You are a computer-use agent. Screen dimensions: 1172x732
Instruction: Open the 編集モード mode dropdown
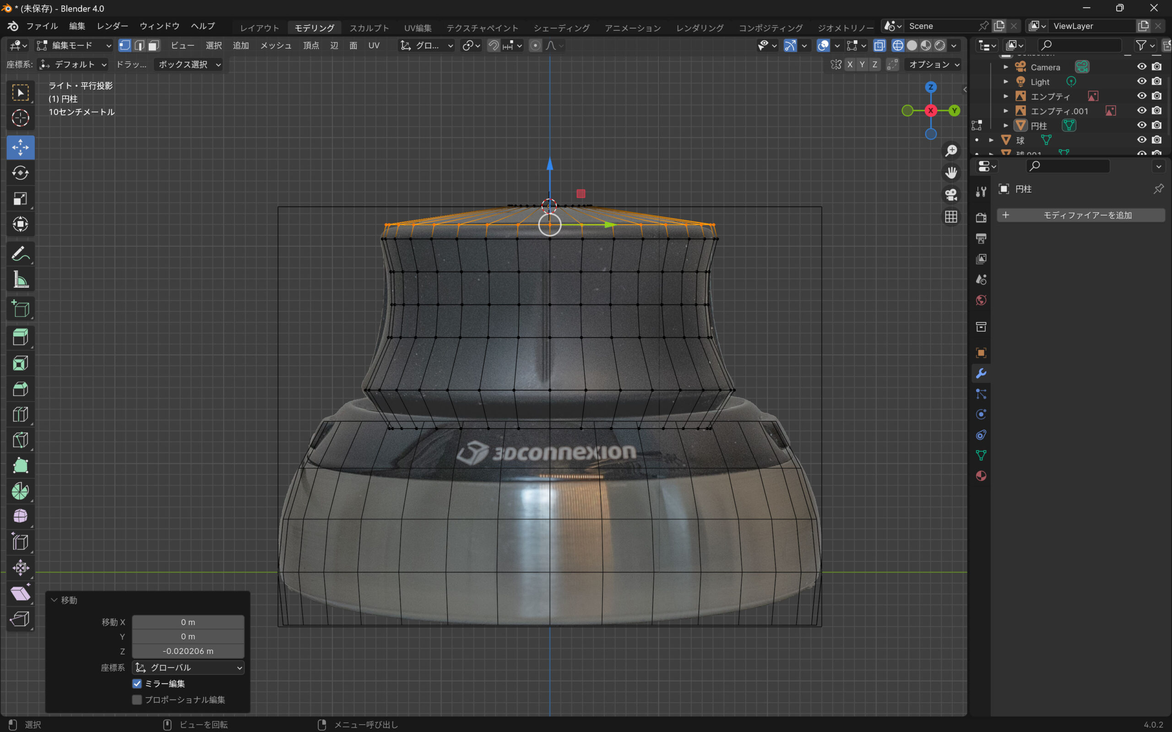point(74,45)
